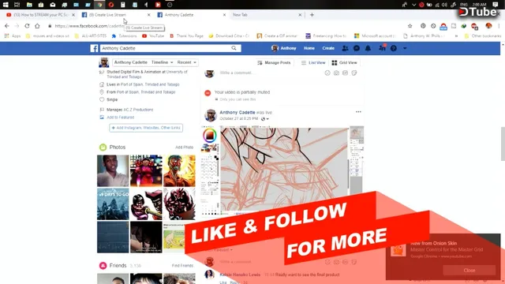Expand hidden bookmarks chevron

point(456,36)
